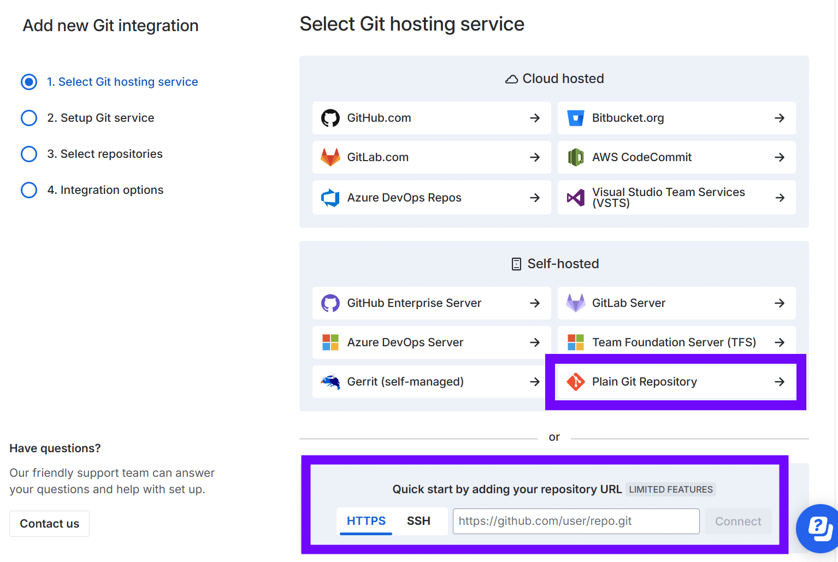Select the GitLab.com fox icon
The height and width of the screenshot is (562, 838).
330,157
